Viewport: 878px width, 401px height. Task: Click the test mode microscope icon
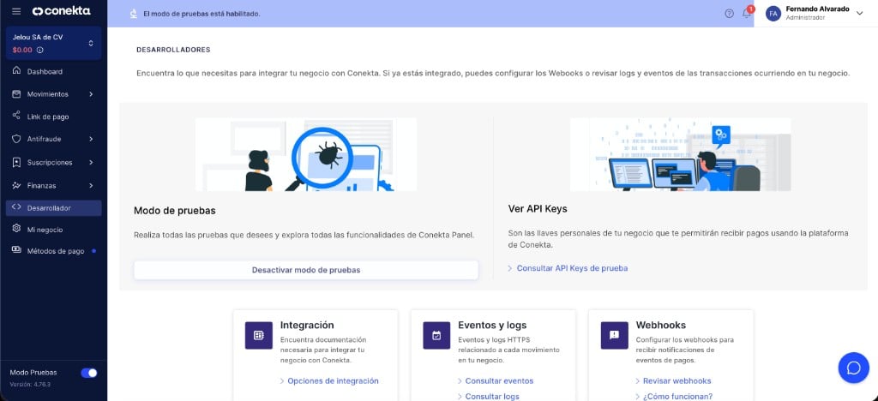coord(133,14)
